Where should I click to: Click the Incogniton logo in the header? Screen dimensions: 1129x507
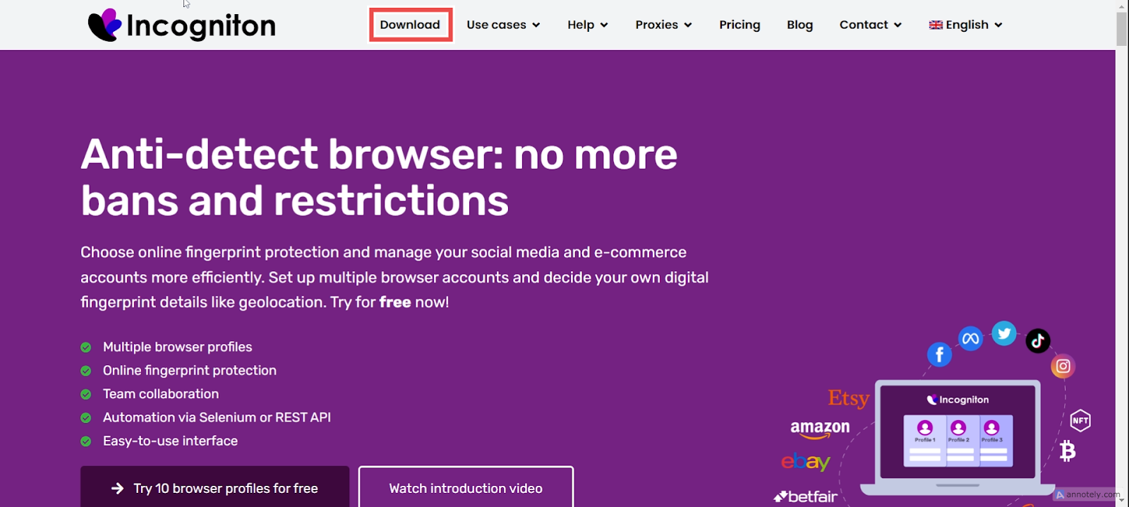point(181,25)
